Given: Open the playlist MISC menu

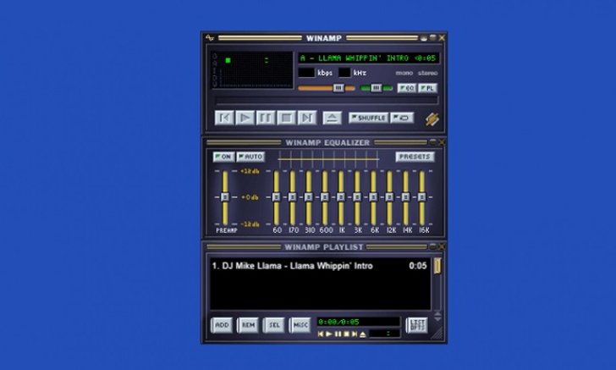Looking at the screenshot, I should [300, 325].
